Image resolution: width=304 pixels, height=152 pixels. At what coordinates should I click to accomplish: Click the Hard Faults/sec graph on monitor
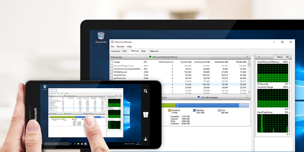click(x=272, y=123)
